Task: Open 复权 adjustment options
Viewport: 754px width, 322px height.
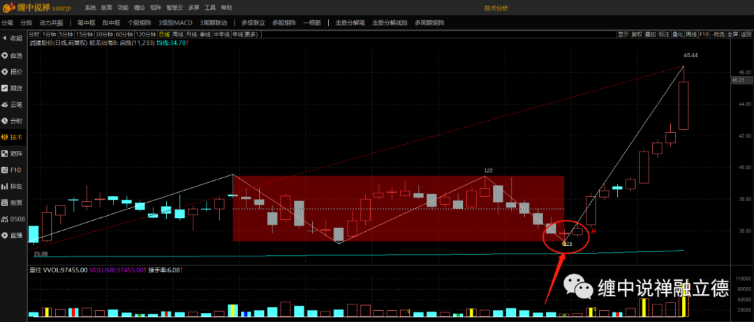Action: pyautogui.click(x=637, y=34)
